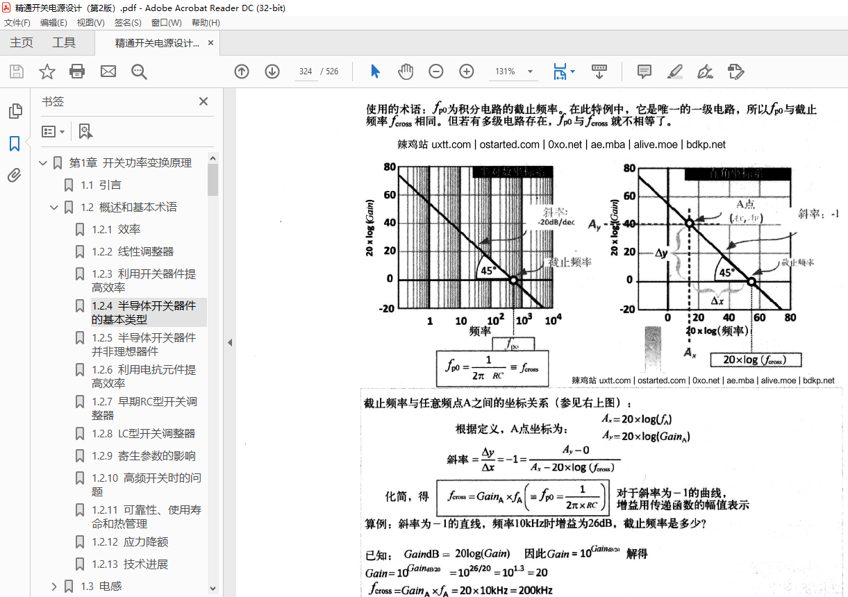This screenshot has width=848, height=597.
Task: Jump to bookmark 1.2.11 可靠性、使用寿命和热管理
Action: pyautogui.click(x=147, y=516)
